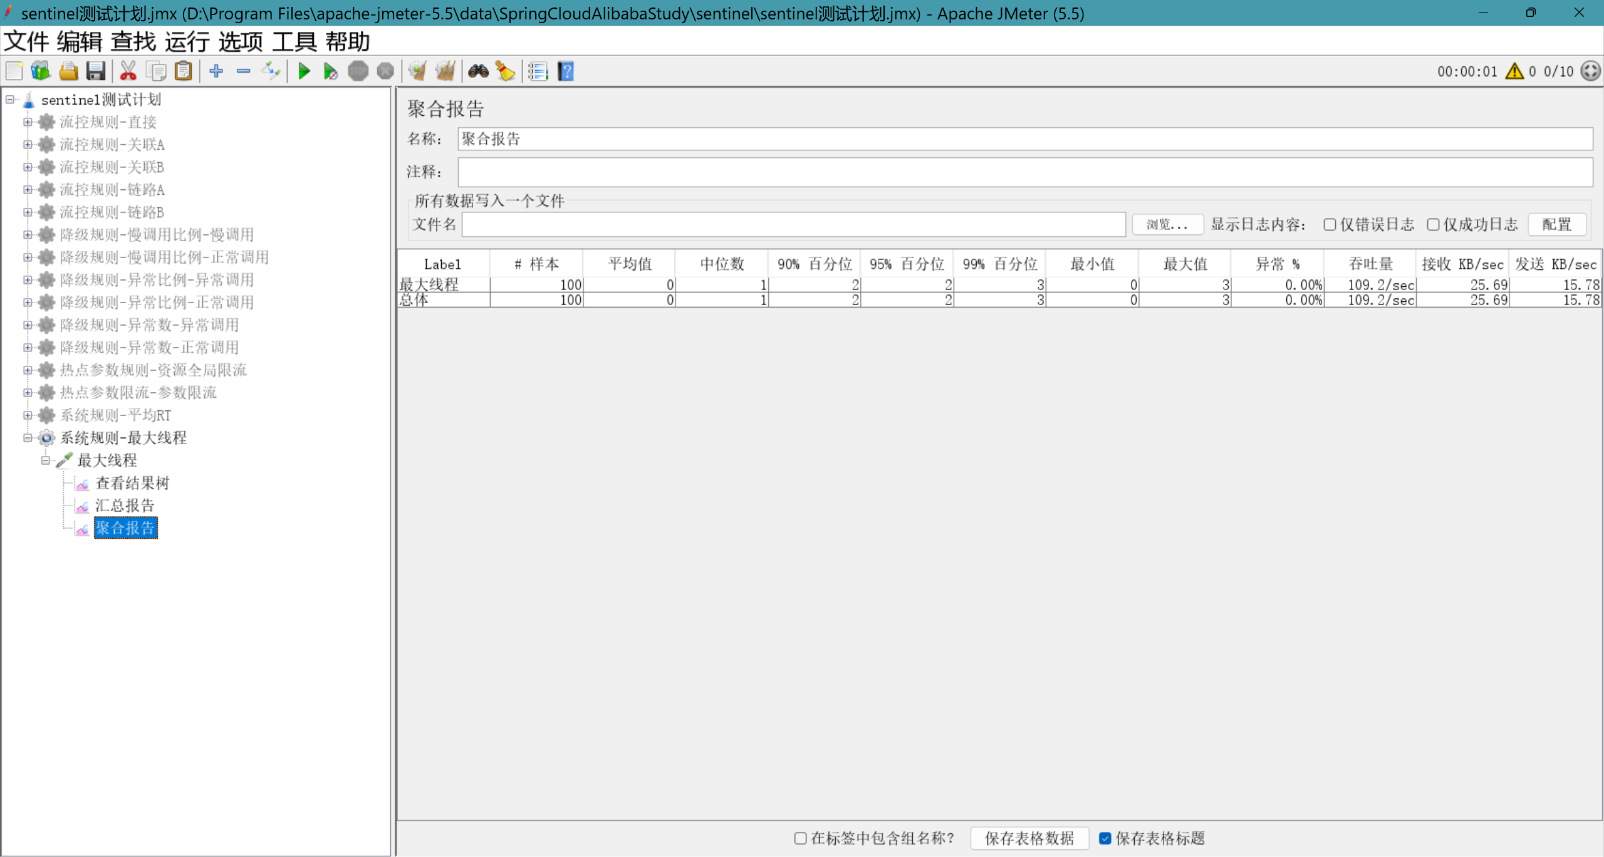Uncheck the 保存表格标题 checkbox
The image size is (1604, 857).
pos(1105,838)
